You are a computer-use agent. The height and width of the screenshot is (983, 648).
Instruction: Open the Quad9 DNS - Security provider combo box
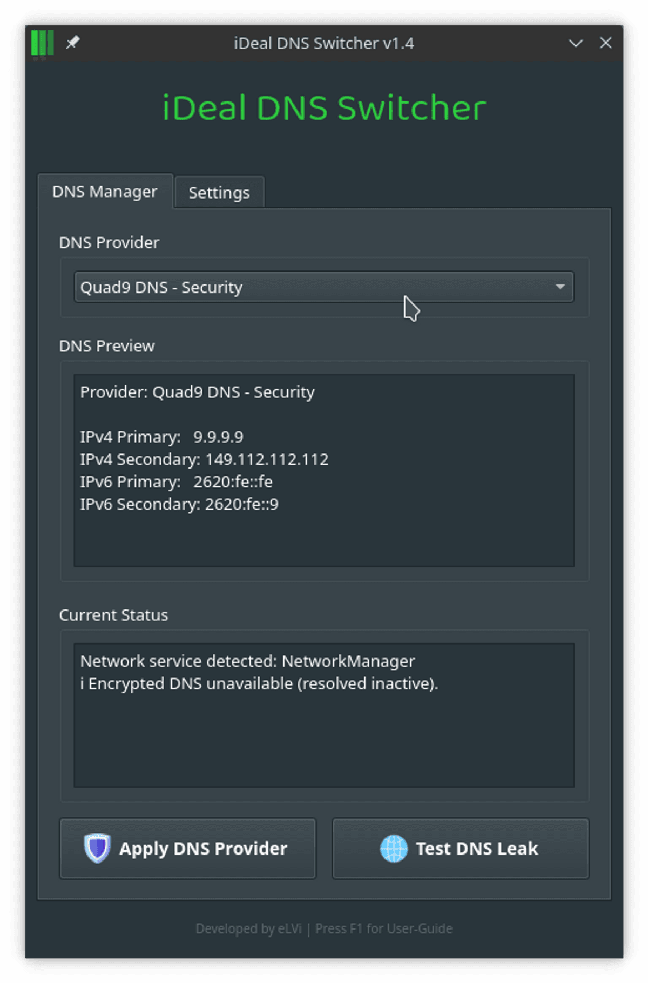[313, 287]
